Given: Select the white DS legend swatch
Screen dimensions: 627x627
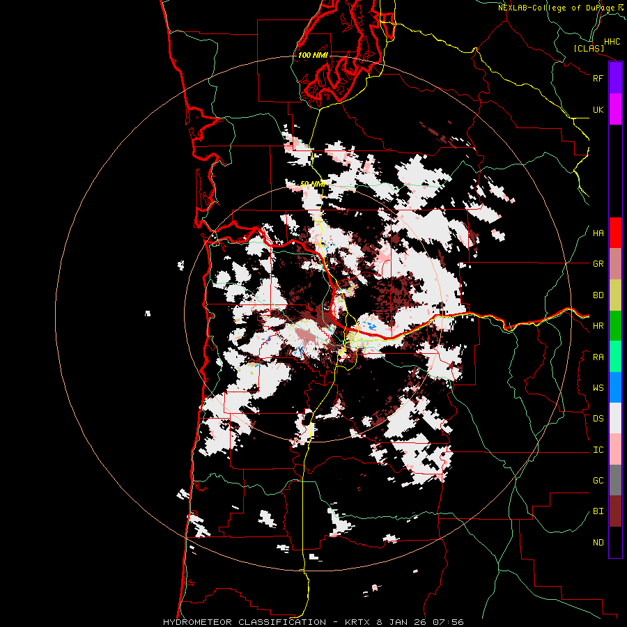Looking at the screenshot, I should pos(615,418).
